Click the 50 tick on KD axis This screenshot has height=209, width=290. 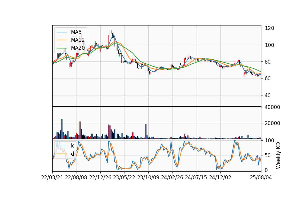(x=268, y=155)
